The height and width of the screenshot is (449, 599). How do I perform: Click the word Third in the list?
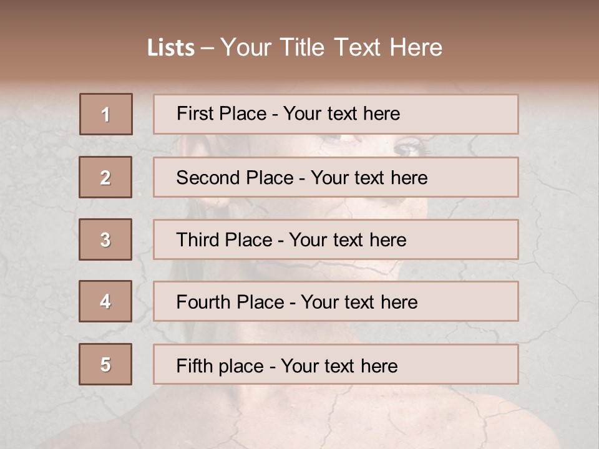(x=197, y=240)
